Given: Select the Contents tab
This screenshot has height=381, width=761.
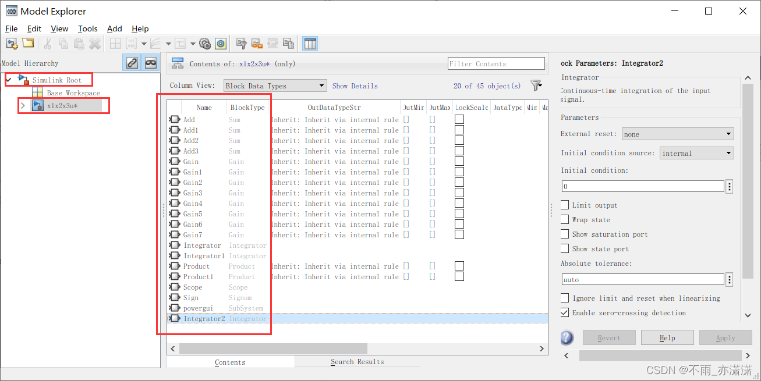Looking at the screenshot, I should pos(230,362).
